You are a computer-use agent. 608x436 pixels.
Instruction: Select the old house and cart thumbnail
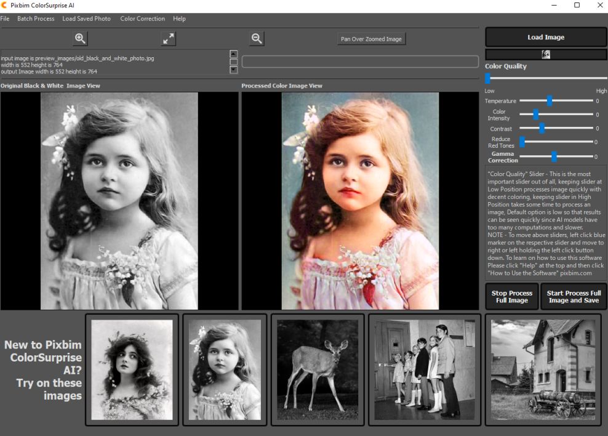tap(543, 369)
